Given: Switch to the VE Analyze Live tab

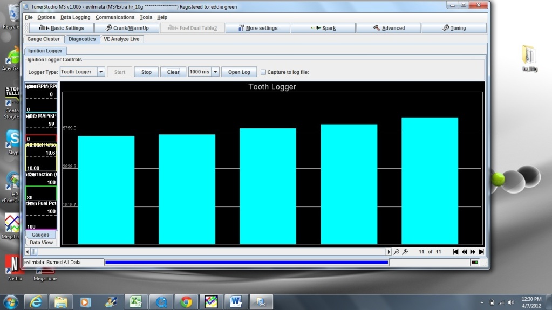Looking at the screenshot, I should click(122, 39).
